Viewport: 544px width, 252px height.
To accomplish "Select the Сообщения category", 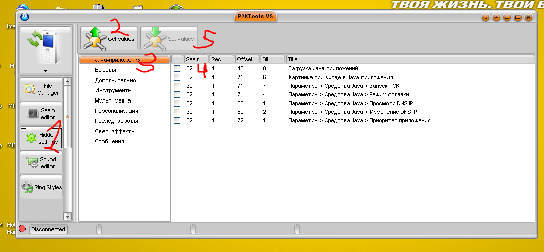I will point(110,142).
